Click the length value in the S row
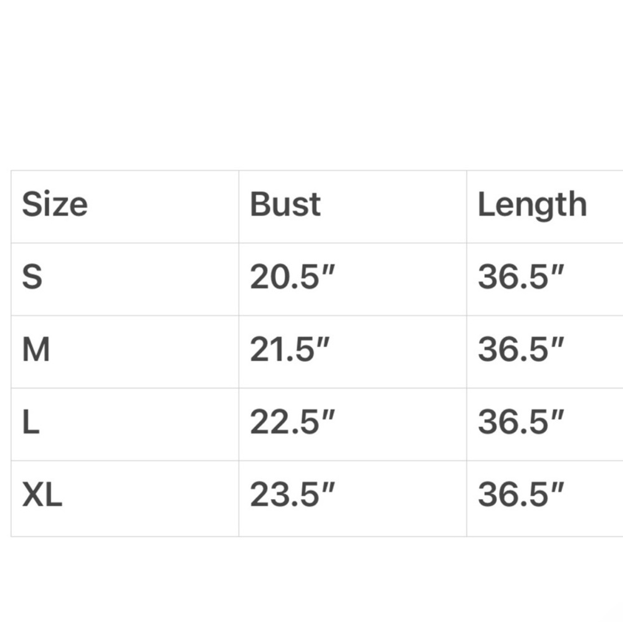Viewport: 623px width, 623px height. [521, 277]
